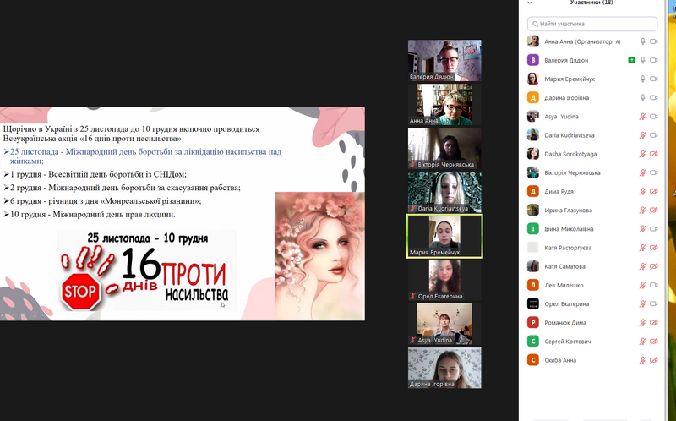Image resolution: width=676 pixels, height=421 pixels.
Task: Click microphone icon for Мария Еремейчук
Action: (x=642, y=79)
